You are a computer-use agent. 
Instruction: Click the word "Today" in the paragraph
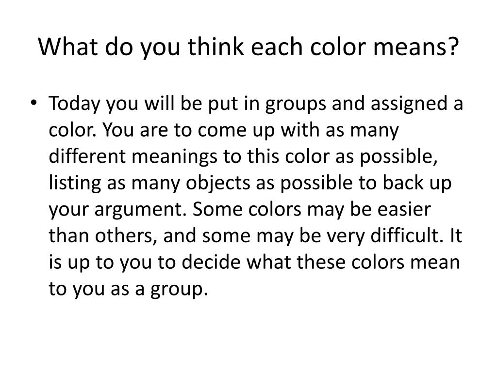point(74,104)
